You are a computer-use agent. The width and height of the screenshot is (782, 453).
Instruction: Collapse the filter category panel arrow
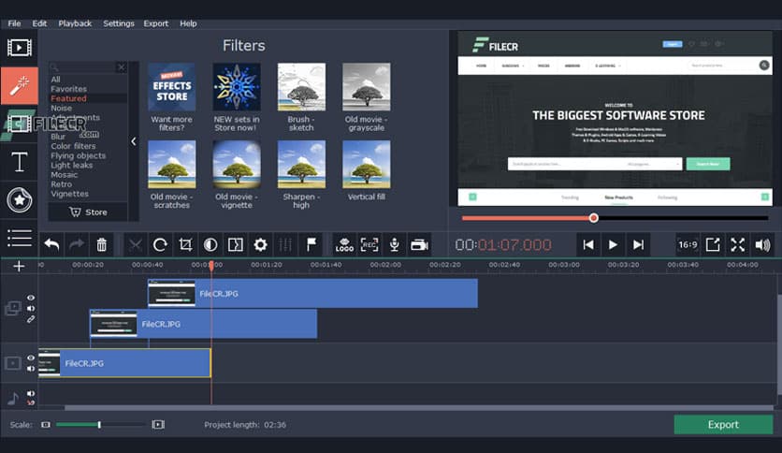pyautogui.click(x=133, y=141)
